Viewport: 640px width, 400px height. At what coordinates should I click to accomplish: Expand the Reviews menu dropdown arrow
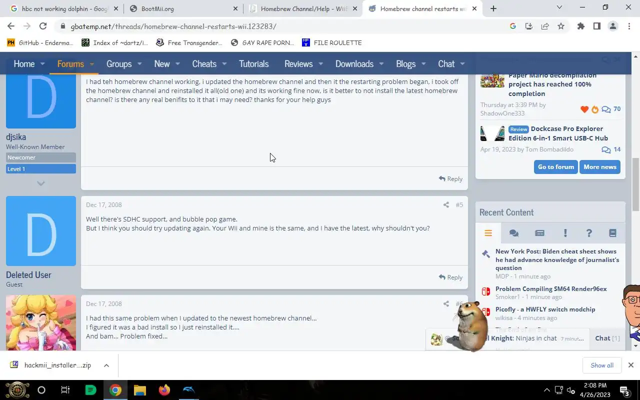[x=320, y=64]
